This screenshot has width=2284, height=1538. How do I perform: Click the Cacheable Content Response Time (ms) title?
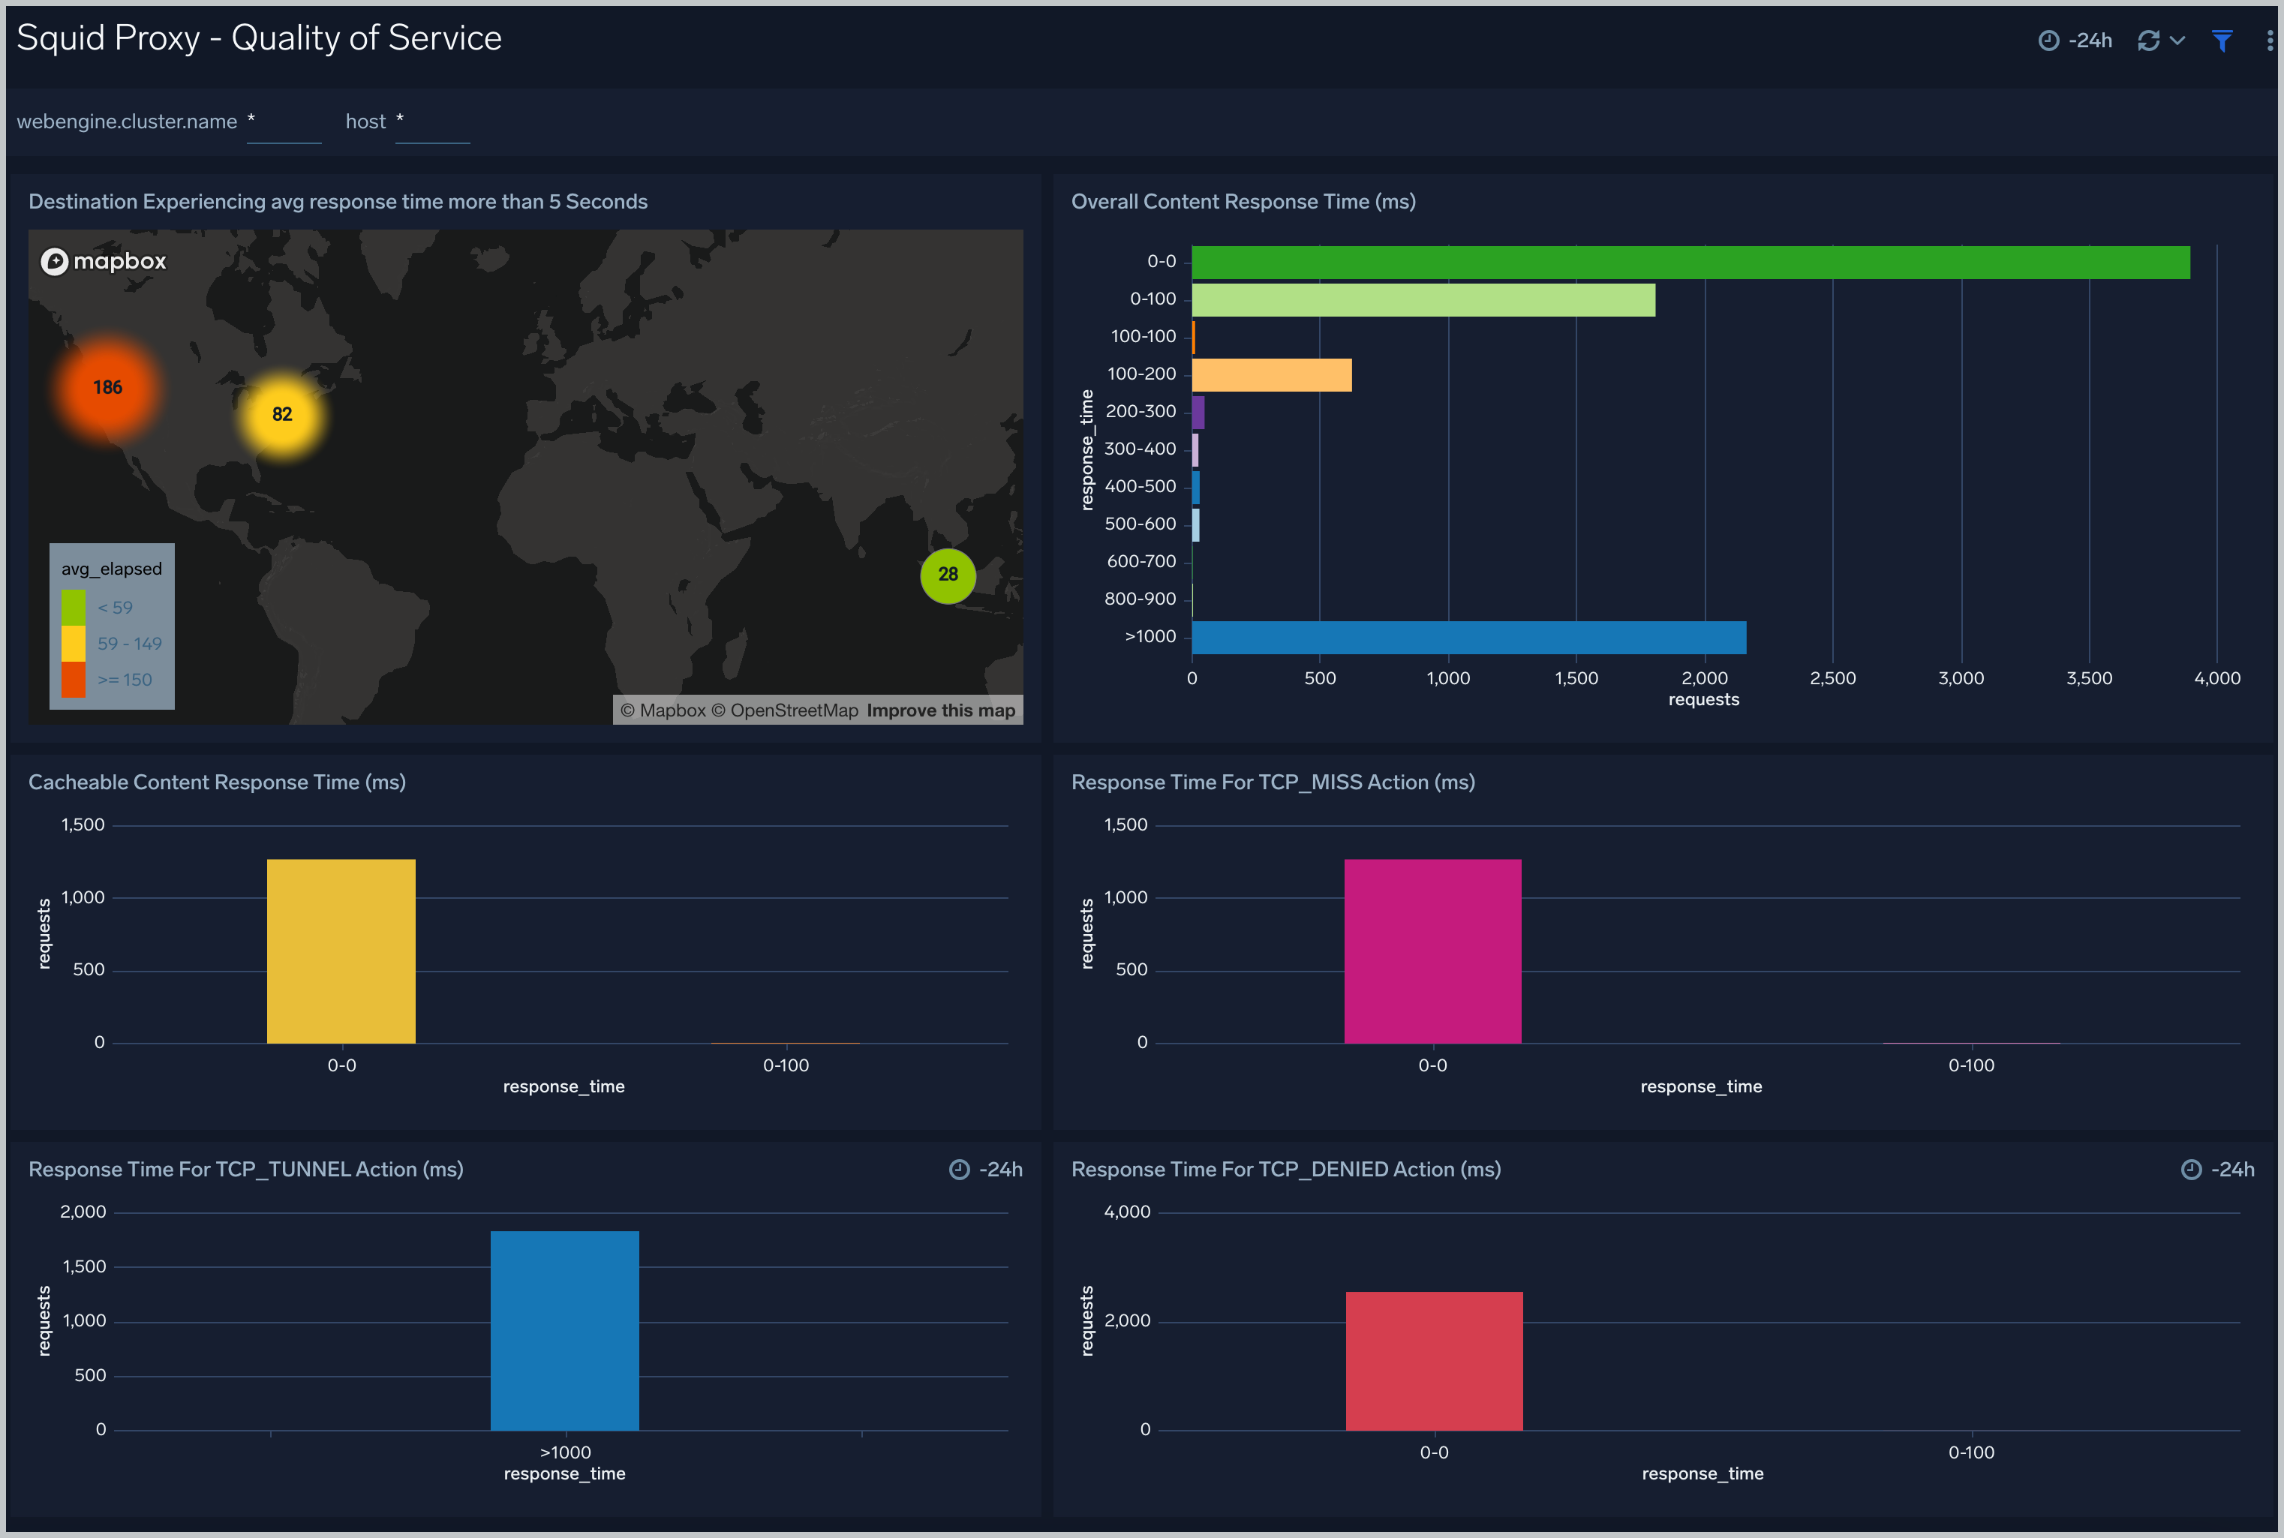click(217, 782)
